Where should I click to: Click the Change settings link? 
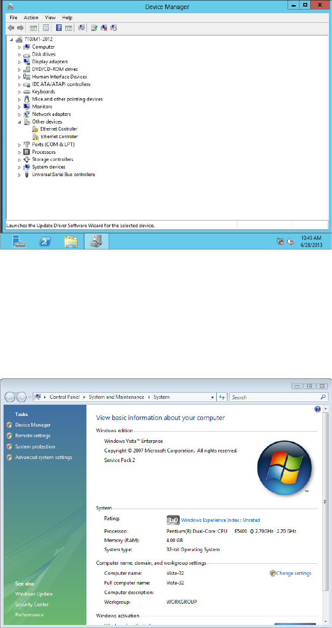pos(294,573)
